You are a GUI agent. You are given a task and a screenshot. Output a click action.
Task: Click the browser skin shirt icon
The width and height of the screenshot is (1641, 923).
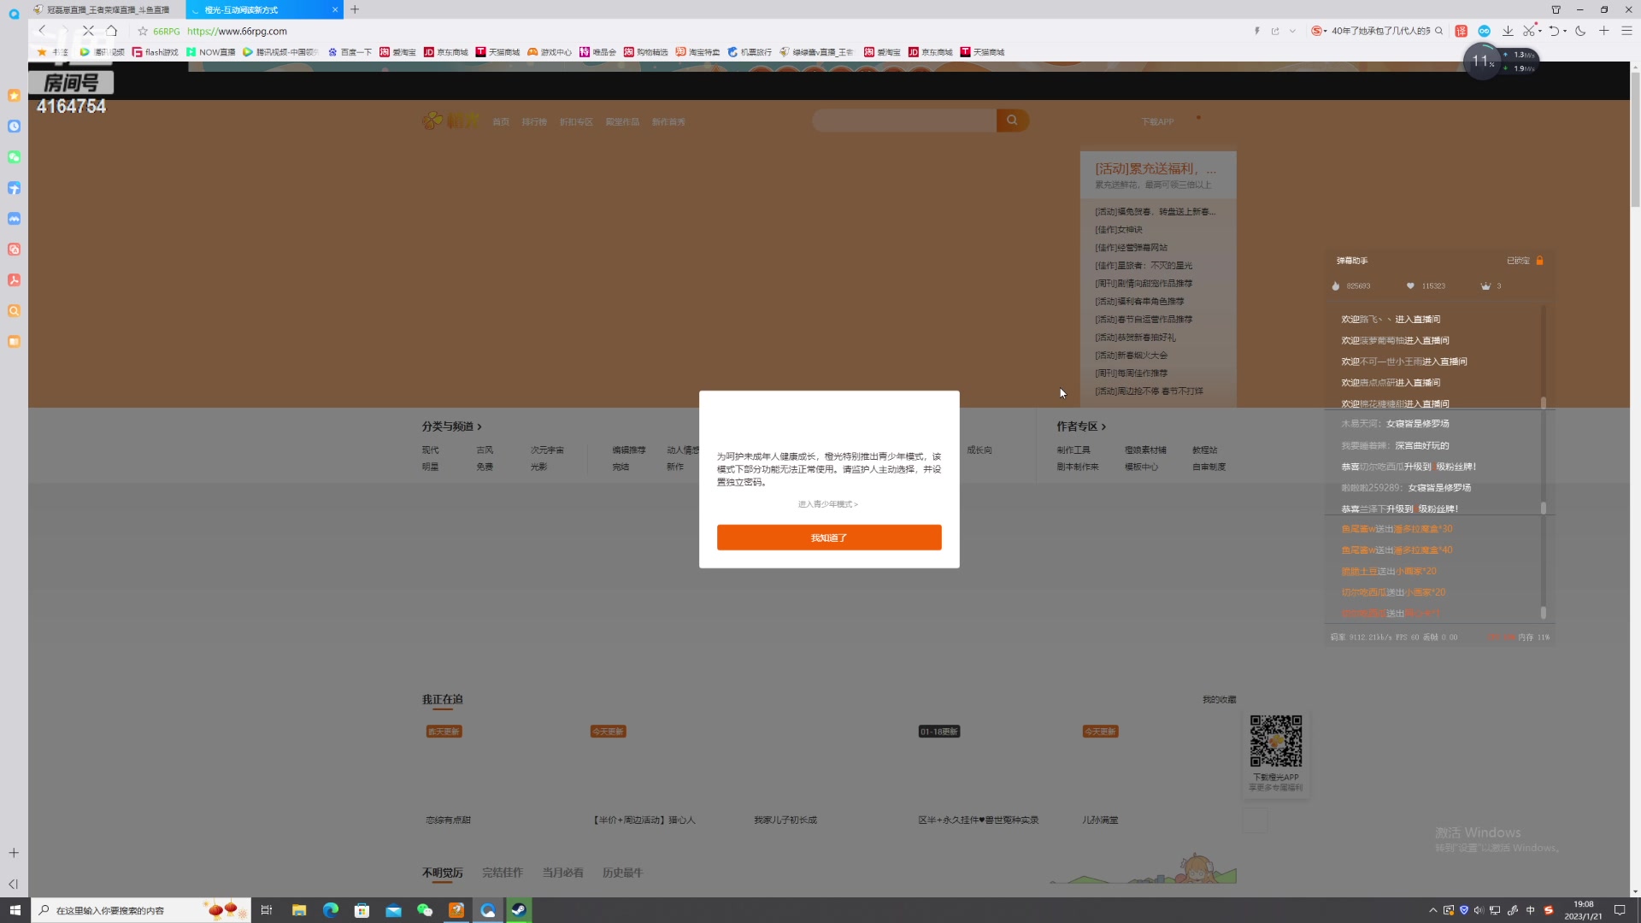tap(1556, 9)
